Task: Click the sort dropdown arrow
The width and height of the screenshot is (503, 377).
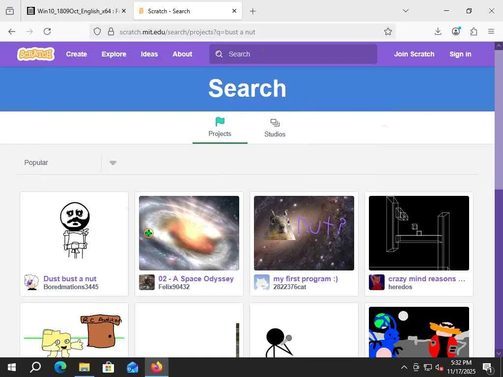Action: pyautogui.click(x=113, y=163)
